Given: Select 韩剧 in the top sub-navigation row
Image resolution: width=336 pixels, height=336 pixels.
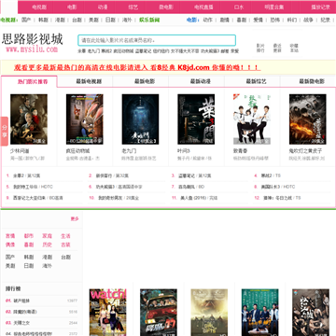Looking at the screenshot, I should click(43, 20).
